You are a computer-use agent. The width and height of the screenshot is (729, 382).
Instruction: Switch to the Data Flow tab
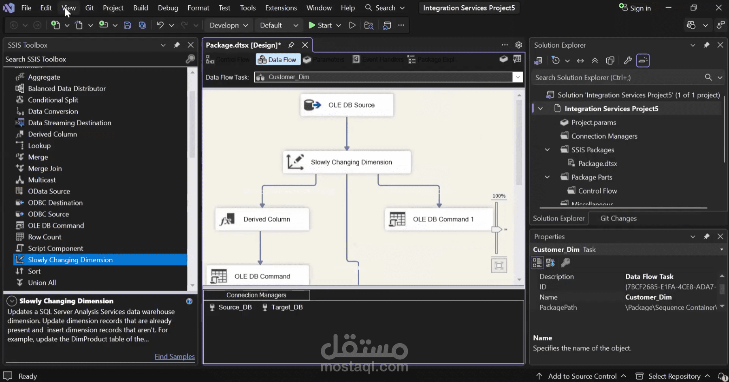tap(278, 59)
